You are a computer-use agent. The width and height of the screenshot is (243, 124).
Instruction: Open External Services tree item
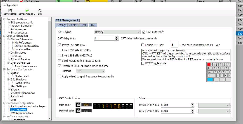tap(20, 59)
